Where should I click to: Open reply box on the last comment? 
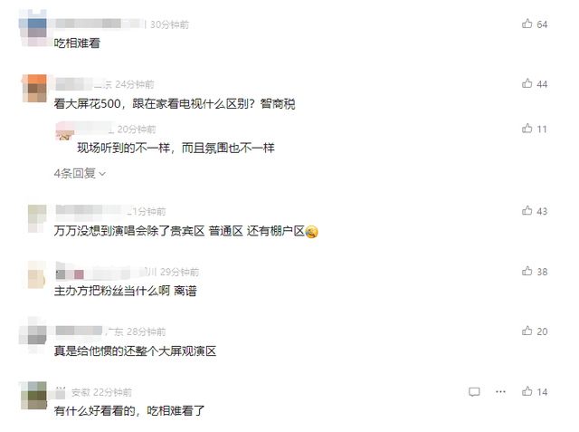(474, 392)
